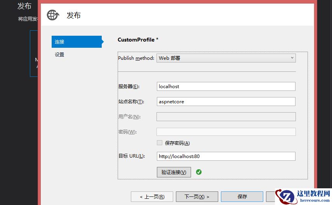The width and height of the screenshot is (332, 205).
Task: Click the globe publish icon in dialog header
Action: 53,15
